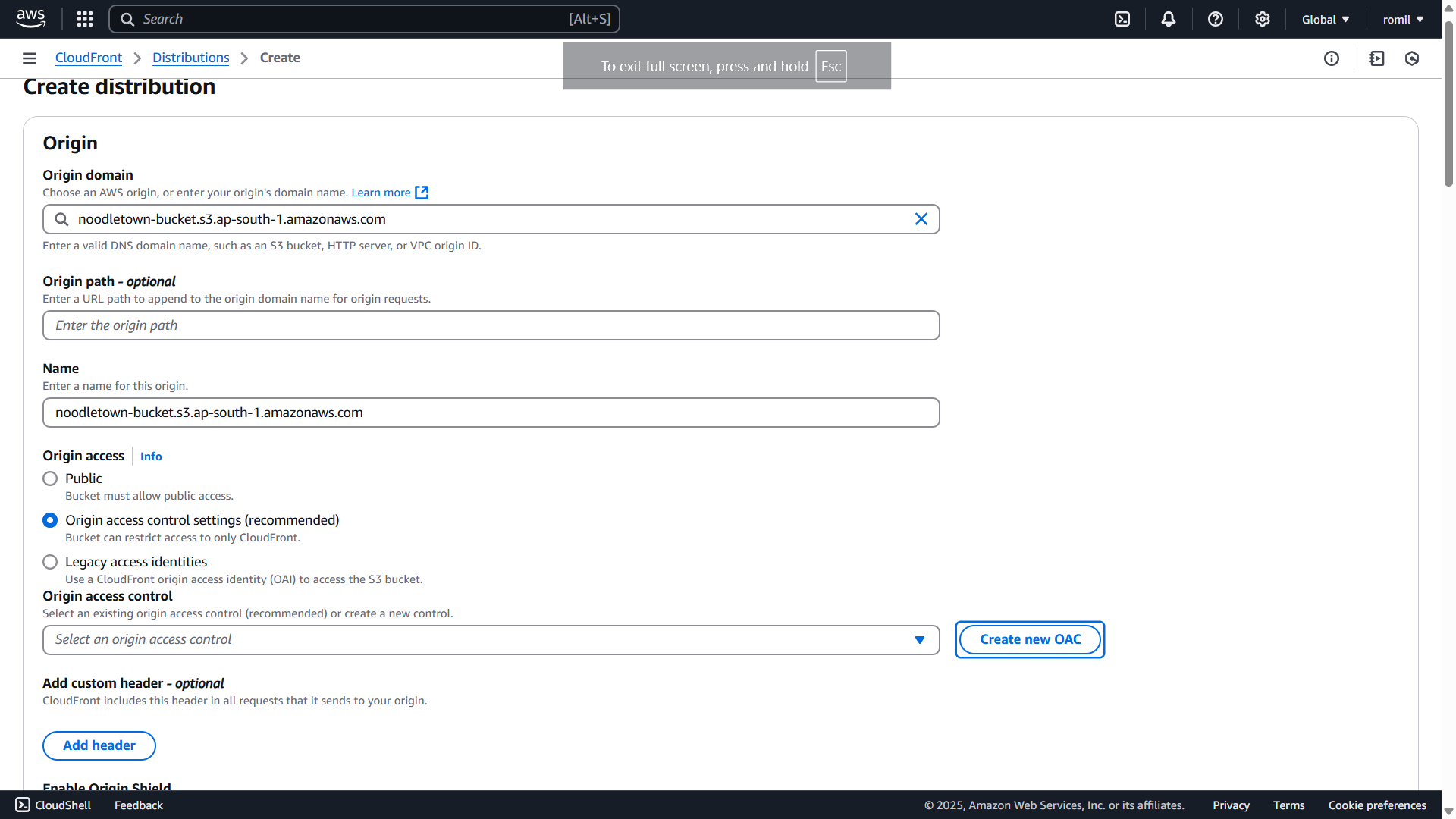Open external link icon beside Learn more
1456x819 pixels.
click(422, 193)
